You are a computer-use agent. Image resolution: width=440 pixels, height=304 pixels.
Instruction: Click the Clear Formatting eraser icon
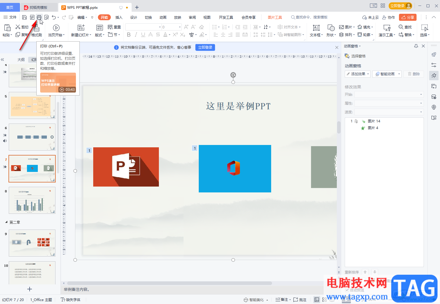[201, 27]
